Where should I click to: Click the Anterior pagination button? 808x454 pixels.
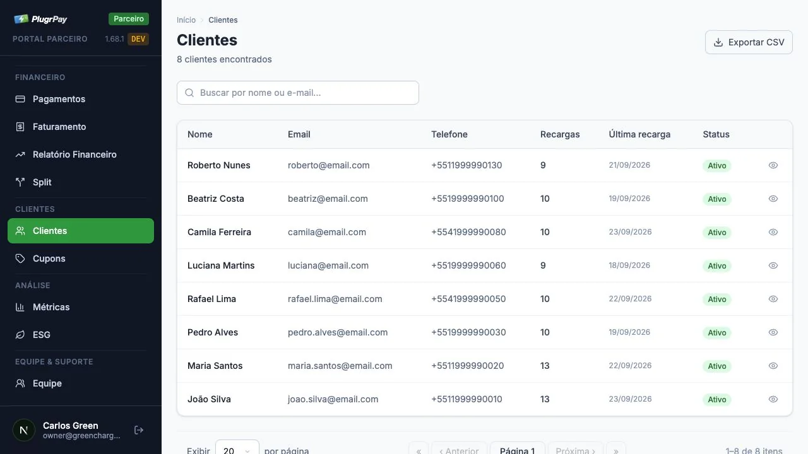click(459, 449)
